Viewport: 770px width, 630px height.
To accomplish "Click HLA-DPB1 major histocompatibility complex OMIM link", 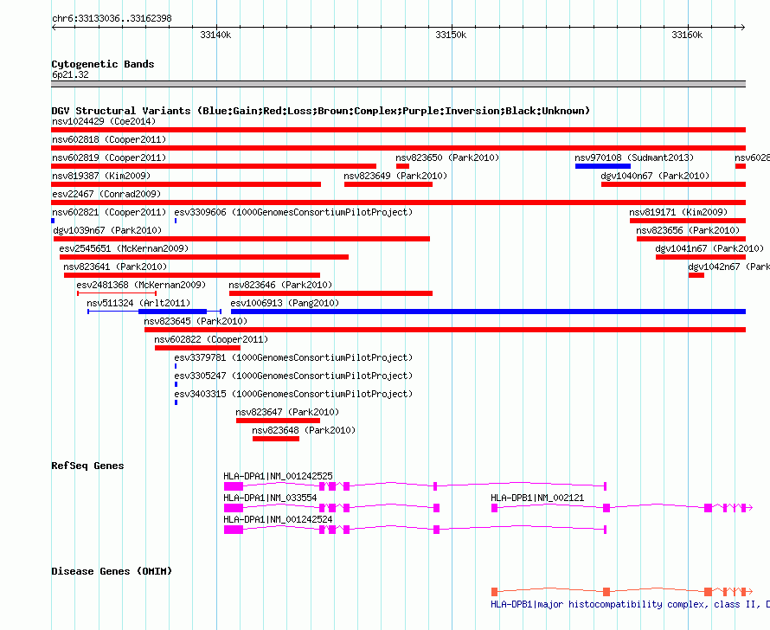I will coord(630,604).
